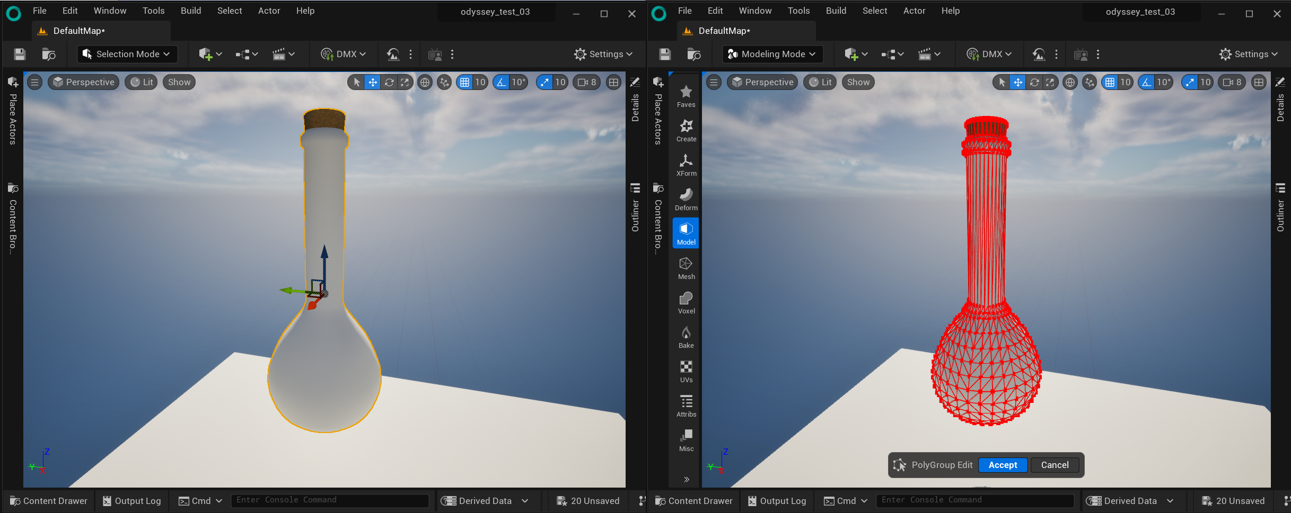Open the Create shapes category
Image resolution: width=1291 pixels, height=513 pixels.
(x=686, y=131)
